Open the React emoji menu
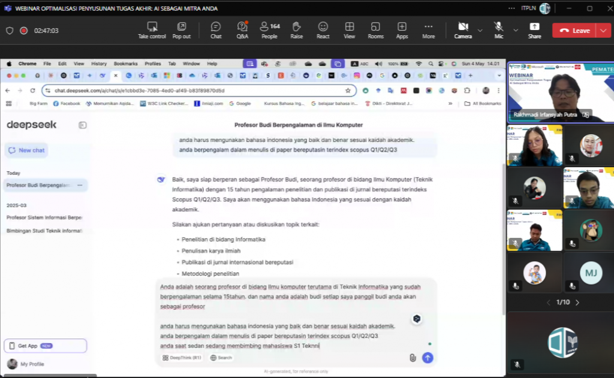The width and height of the screenshot is (614, 378). [323, 30]
